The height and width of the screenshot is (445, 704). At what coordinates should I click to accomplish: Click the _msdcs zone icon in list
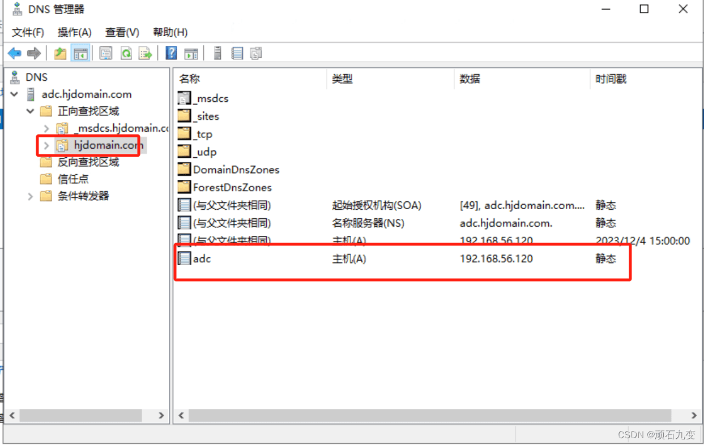pyautogui.click(x=184, y=98)
